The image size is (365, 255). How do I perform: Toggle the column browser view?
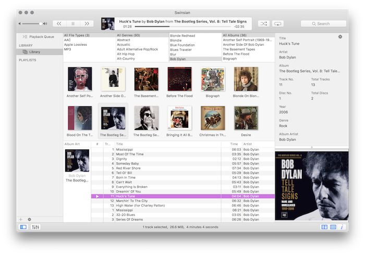324,227
